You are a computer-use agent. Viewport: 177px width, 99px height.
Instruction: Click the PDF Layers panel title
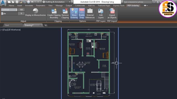[x=101, y=21]
